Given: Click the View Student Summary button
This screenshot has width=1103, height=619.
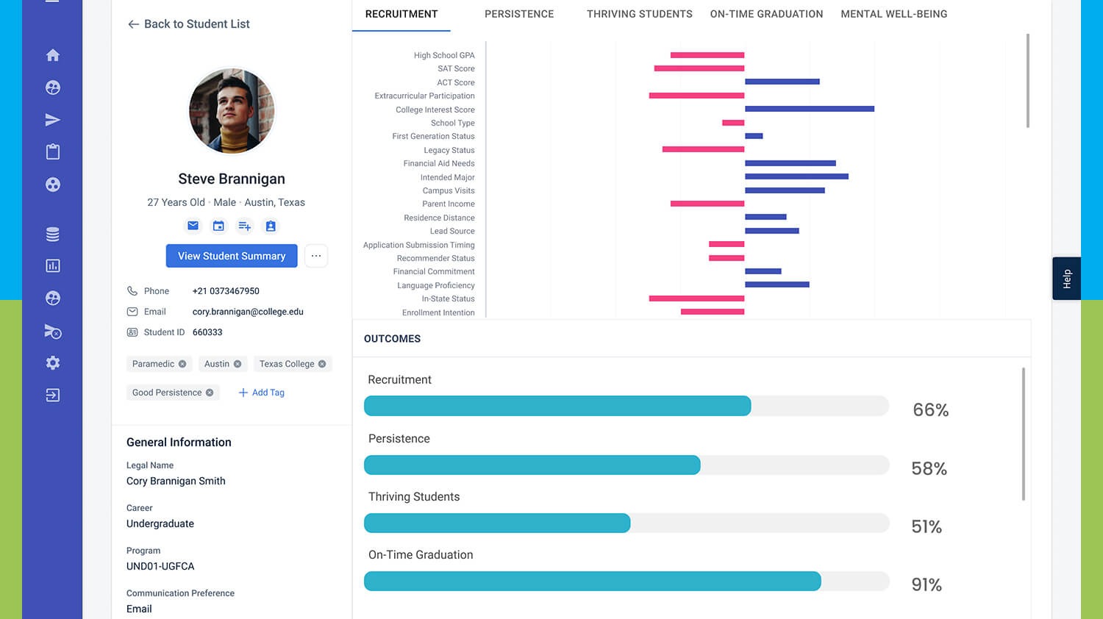Looking at the screenshot, I should 232,256.
